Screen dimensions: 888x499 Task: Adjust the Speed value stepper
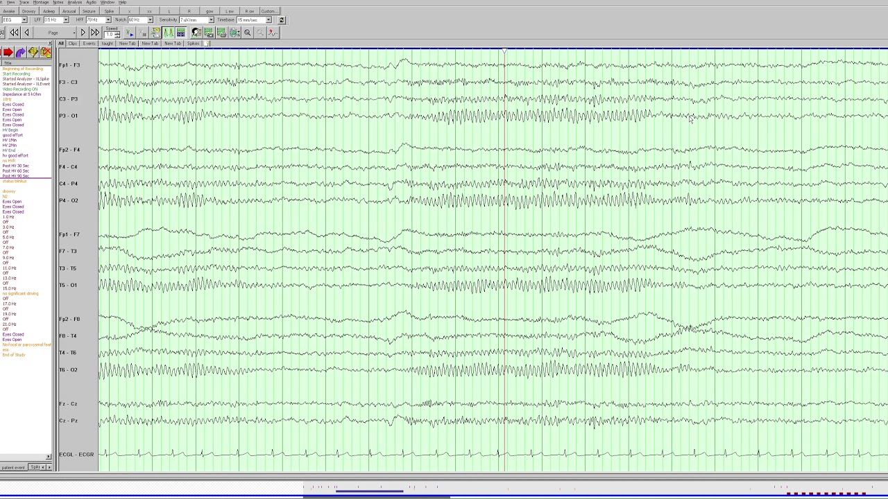tap(117, 35)
